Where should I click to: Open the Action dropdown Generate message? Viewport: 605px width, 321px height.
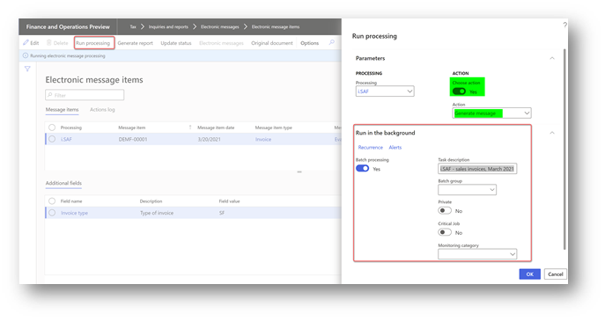(x=491, y=113)
